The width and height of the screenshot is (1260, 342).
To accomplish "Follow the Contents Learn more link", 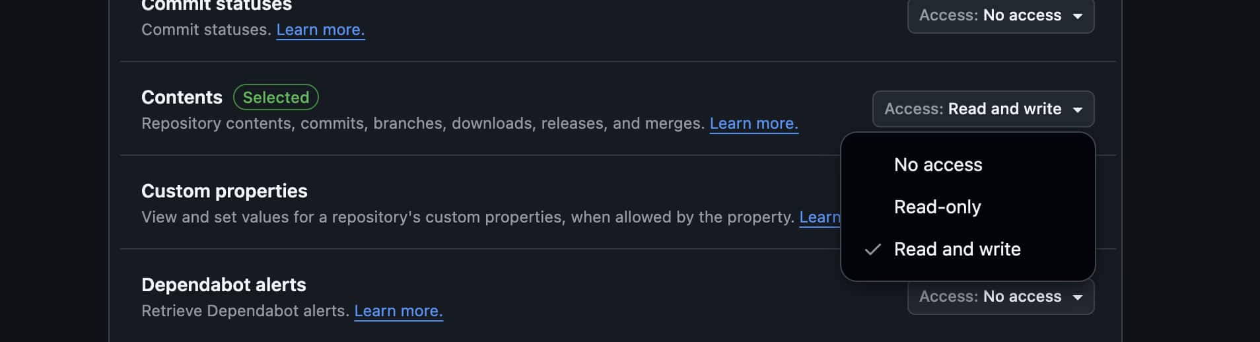I will pos(753,123).
